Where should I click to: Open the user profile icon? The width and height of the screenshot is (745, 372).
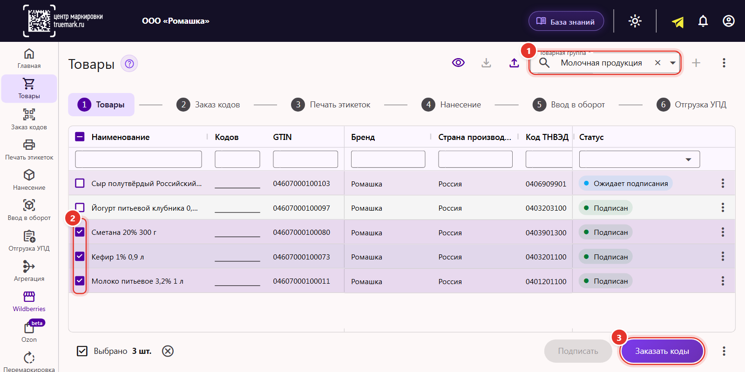(729, 21)
